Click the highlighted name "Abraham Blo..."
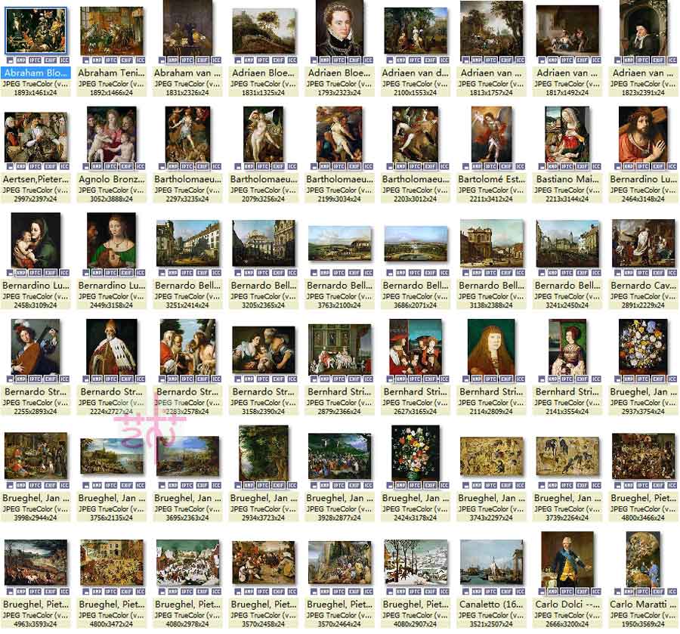 pyautogui.click(x=36, y=73)
